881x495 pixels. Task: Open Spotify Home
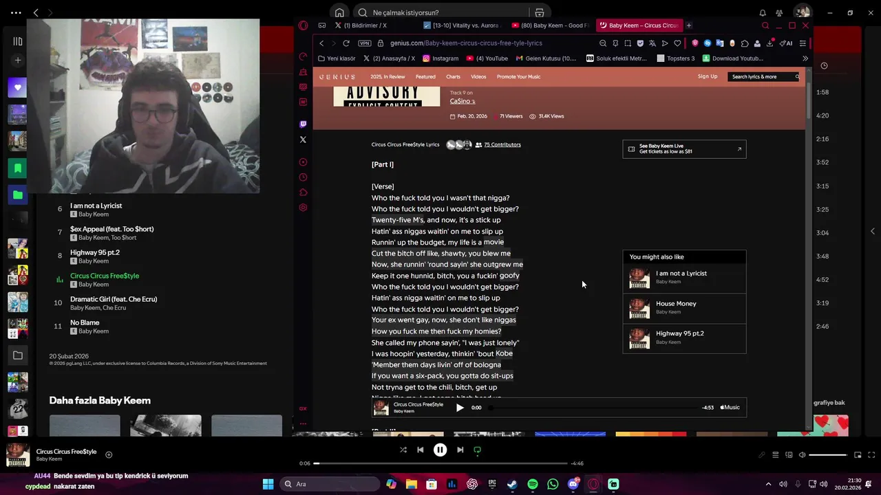[339, 12]
